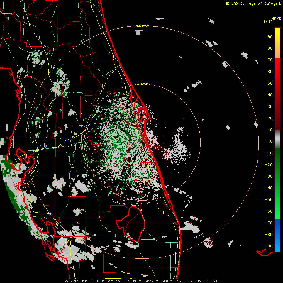Select the -60 value on the velocity scale
The image size is (283, 283).
pyautogui.click(x=269, y=211)
